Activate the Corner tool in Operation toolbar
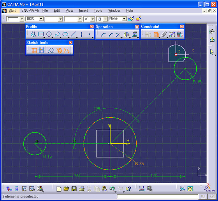This screenshot has height=201, width=218. [103, 35]
